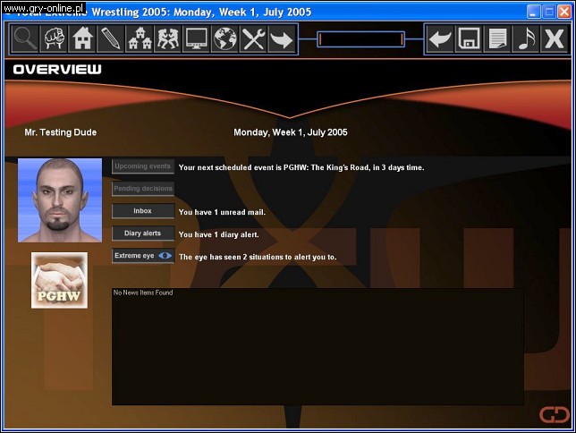
Task: Go to the home screen icon
Action: coord(82,39)
